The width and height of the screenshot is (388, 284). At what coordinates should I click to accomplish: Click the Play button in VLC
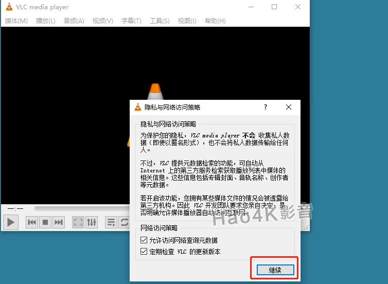tap(11, 222)
